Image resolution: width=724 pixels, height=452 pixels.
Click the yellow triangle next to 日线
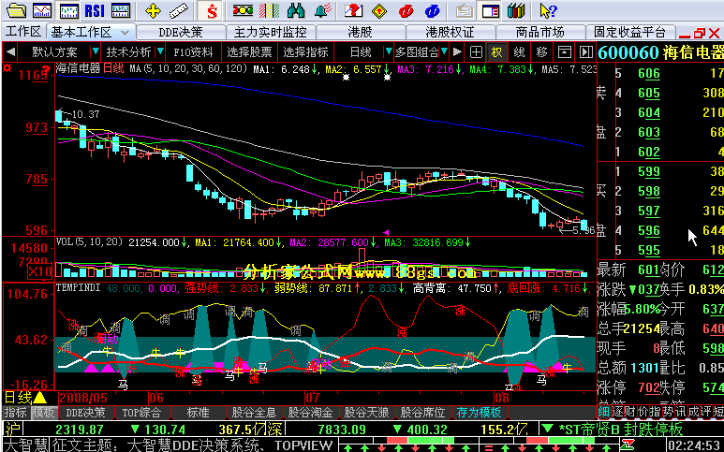[x=39, y=398]
